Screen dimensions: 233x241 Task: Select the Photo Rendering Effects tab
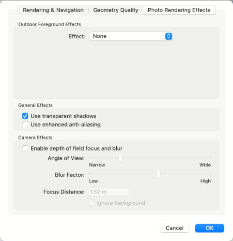pos(179,10)
